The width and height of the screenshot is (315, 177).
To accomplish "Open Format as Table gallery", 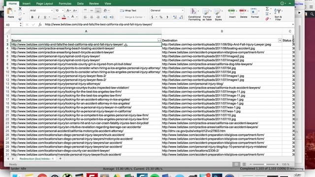I will tap(207, 14).
